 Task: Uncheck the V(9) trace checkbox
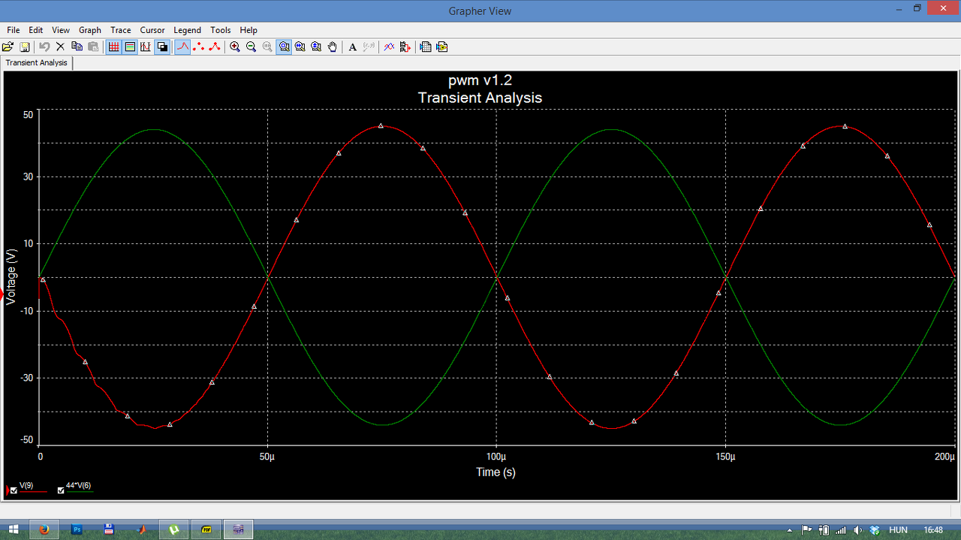point(14,490)
